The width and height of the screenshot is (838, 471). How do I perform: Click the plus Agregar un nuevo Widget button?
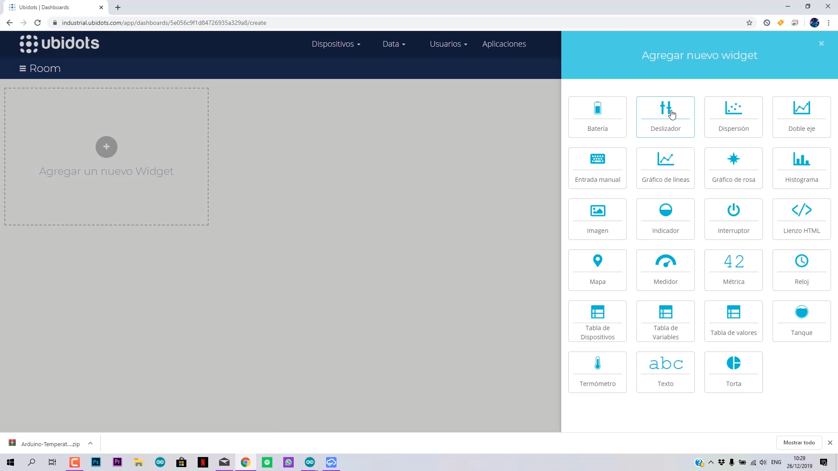[x=106, y=147]
